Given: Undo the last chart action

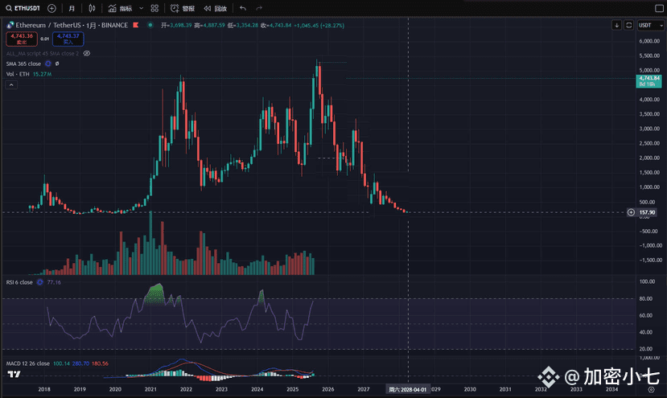Looking at the screenshot, I should pos(243,8).
